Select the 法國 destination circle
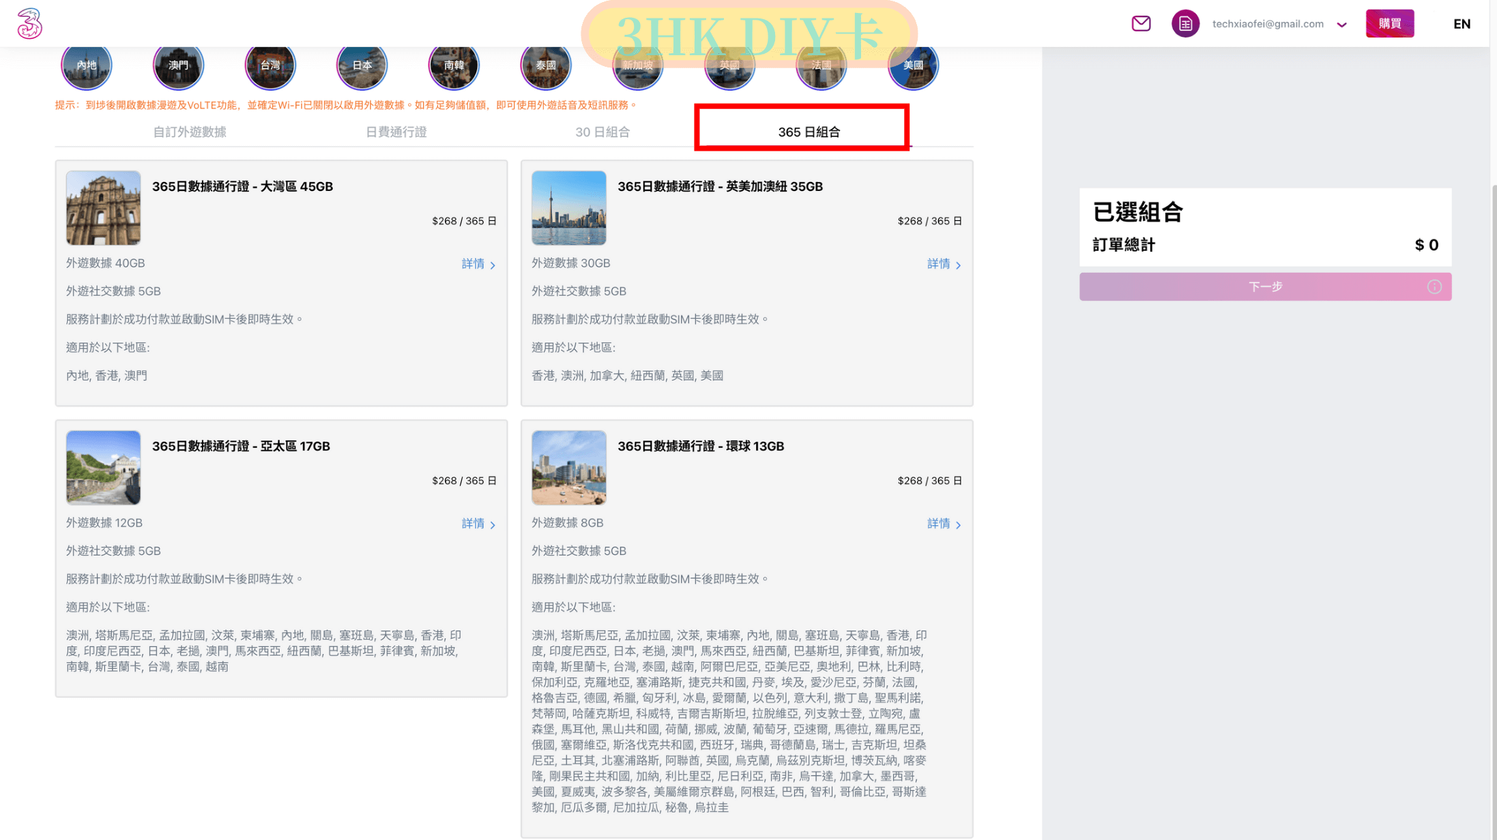 [821, 65]
